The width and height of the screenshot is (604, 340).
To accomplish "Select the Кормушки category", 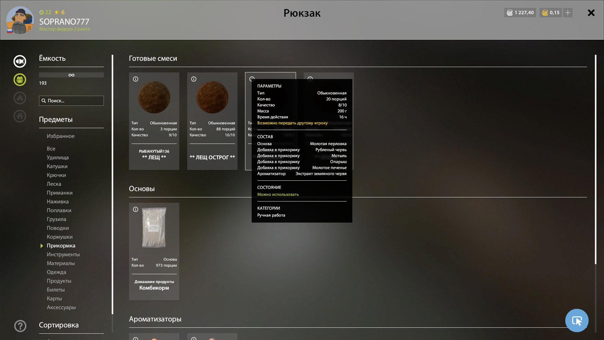I will (60, 237).
